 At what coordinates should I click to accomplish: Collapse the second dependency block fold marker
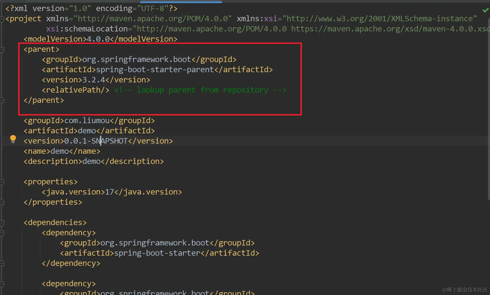(2, 284)
